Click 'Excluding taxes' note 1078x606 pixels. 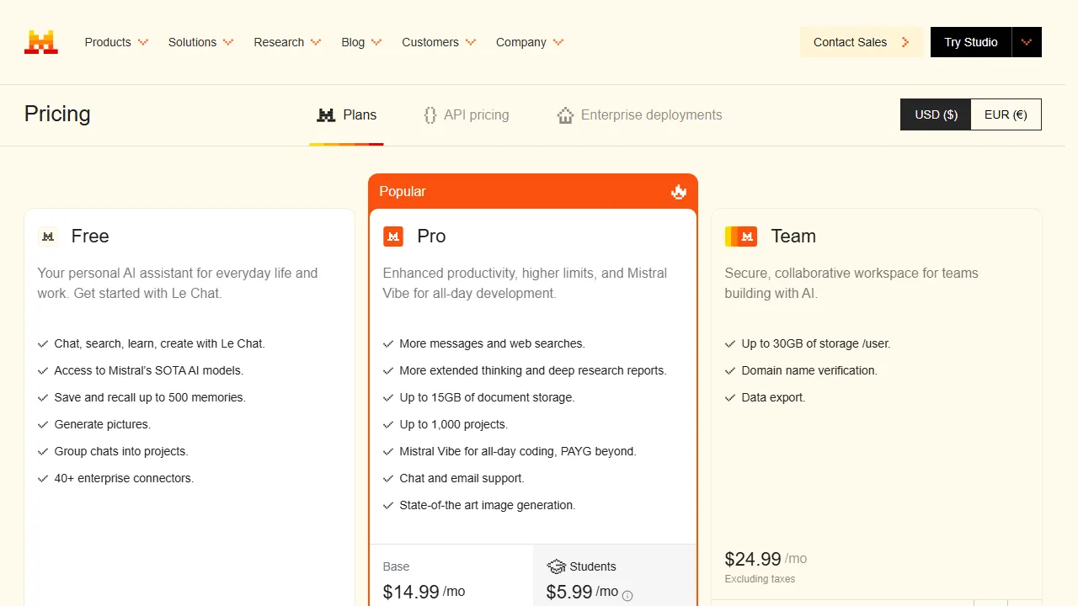coord(760,579)
